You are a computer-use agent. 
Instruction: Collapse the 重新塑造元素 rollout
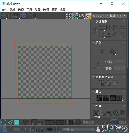pyautogui.click(x=93, y=77)
